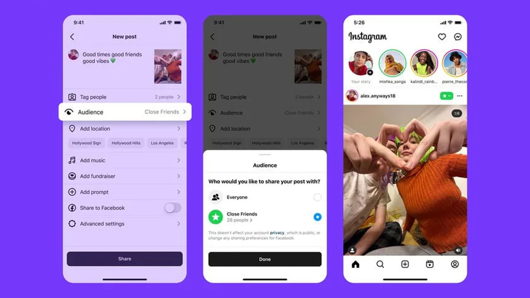Select the Close Friends radio button

point(317,217)
